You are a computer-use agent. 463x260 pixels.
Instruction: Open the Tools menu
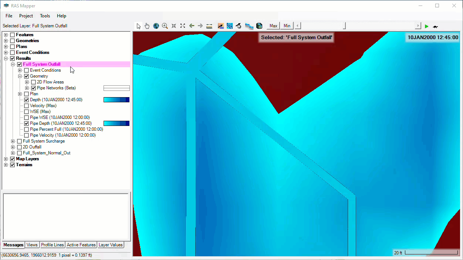(45, 16)
